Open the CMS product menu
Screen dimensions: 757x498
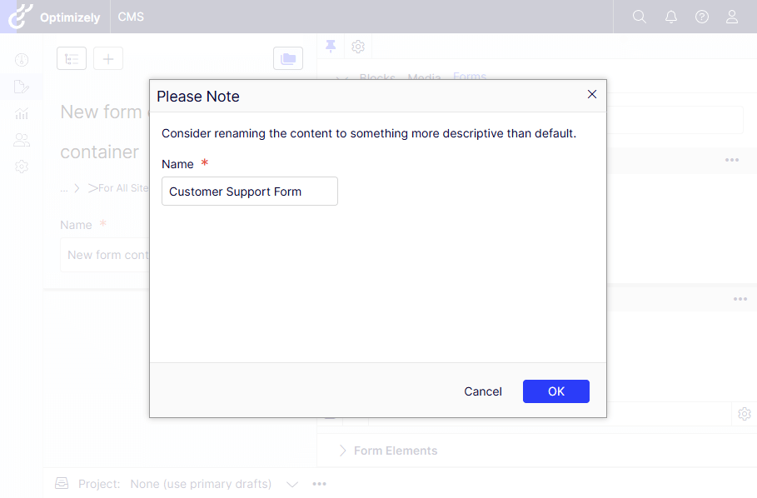tap(131, 17)
